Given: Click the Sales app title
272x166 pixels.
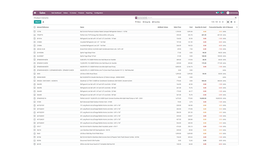Looking at the screenshot, I should pos(42,13).
